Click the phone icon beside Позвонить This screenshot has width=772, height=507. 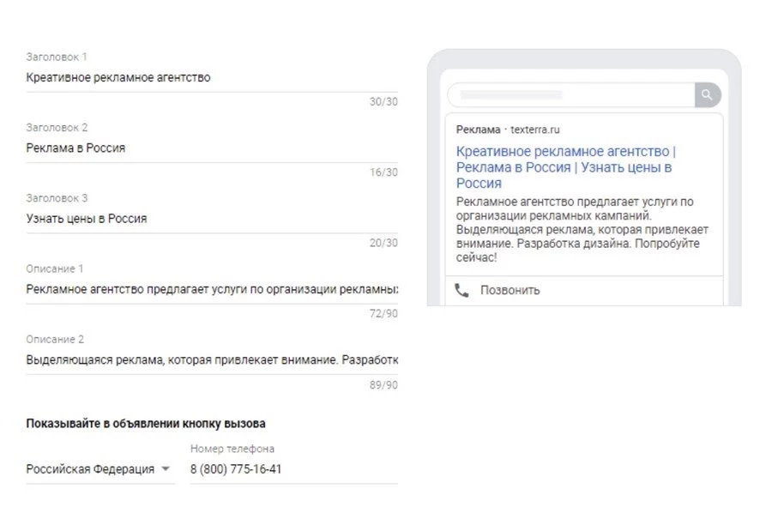[461, 290]
